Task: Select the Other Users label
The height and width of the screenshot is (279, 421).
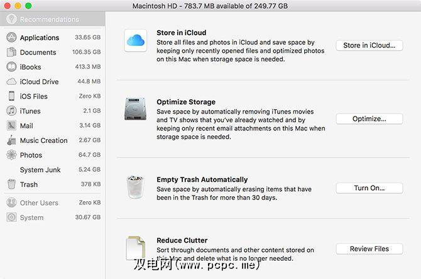Action: point(39,203)
